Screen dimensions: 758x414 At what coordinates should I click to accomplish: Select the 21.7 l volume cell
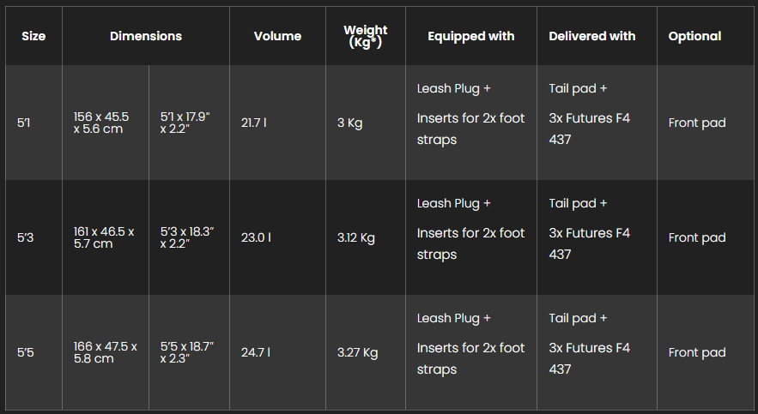tap(277, 123)
